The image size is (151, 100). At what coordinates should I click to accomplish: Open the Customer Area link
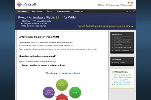click(x=114, y=5)
